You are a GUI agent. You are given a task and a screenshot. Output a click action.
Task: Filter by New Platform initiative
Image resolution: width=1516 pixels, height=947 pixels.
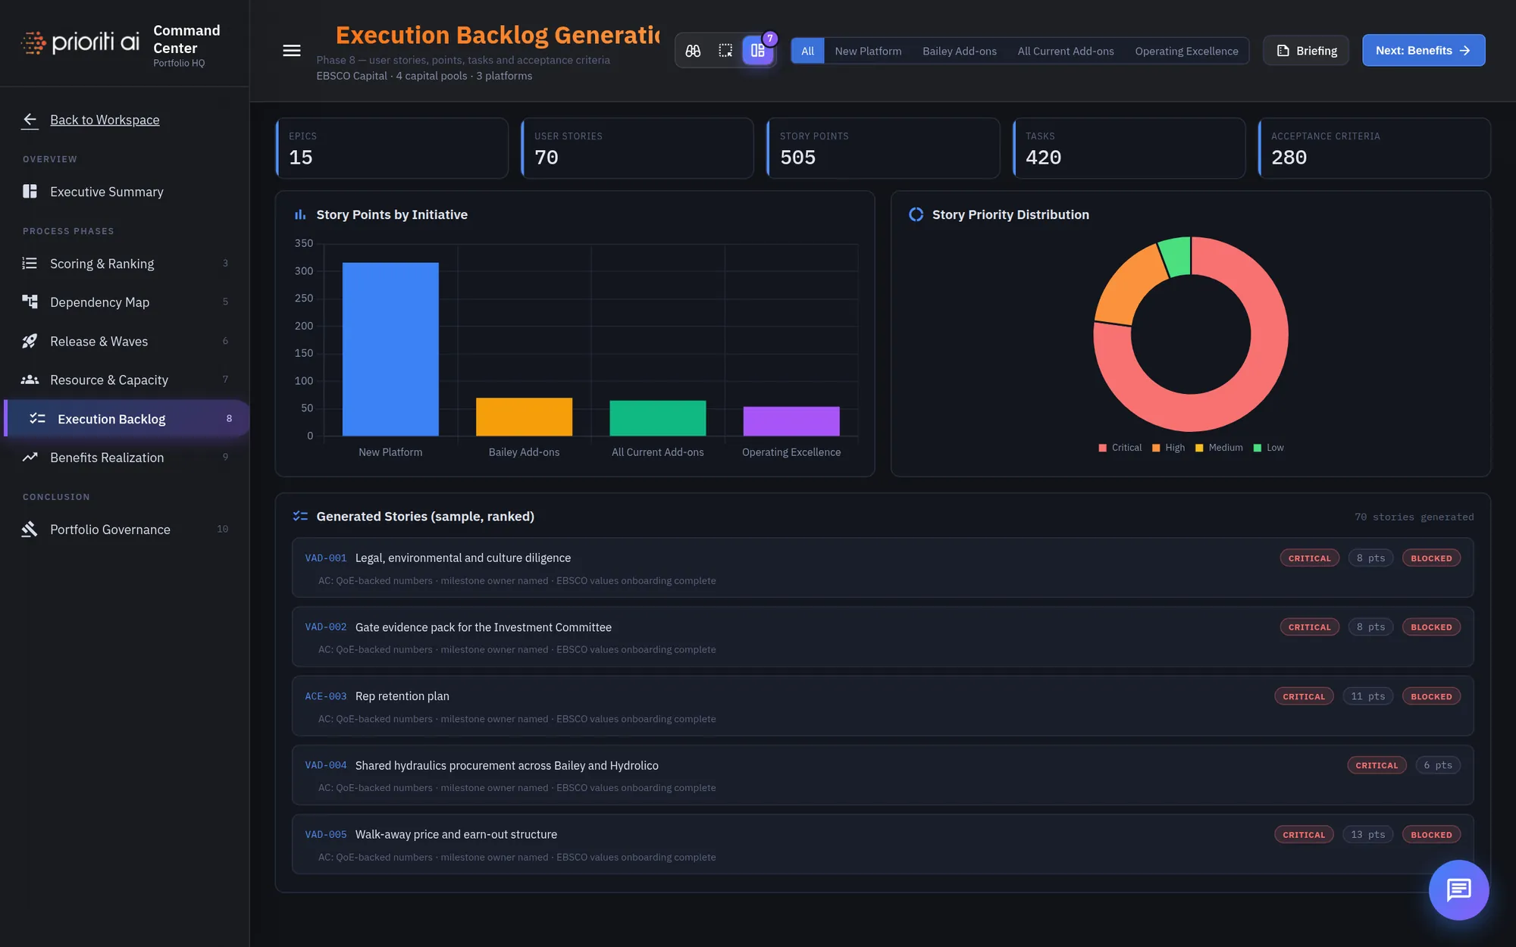868,51
